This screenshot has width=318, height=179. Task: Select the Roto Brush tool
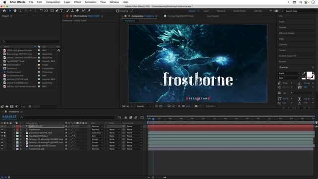click(x=83, y=10)
